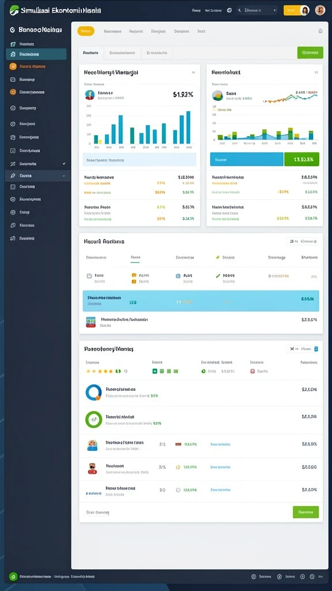
Task: Toggle the yellow pill switch in the header
Action: [296, 10]
